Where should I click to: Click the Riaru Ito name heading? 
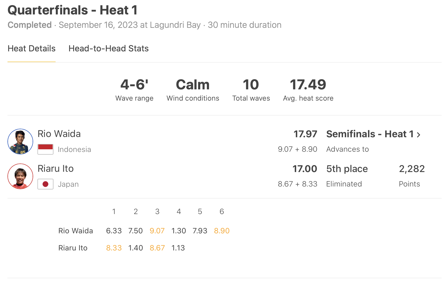56,169
